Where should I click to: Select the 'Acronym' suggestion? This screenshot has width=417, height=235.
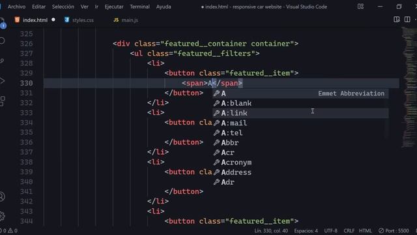pos(300,163)
